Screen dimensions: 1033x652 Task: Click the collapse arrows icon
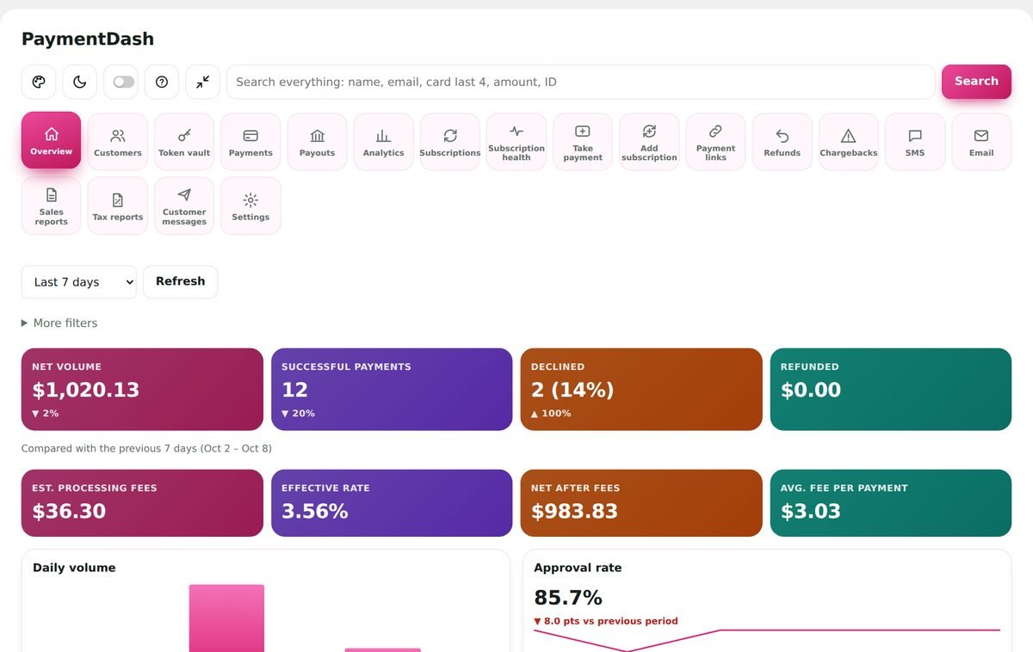[202, 82]
